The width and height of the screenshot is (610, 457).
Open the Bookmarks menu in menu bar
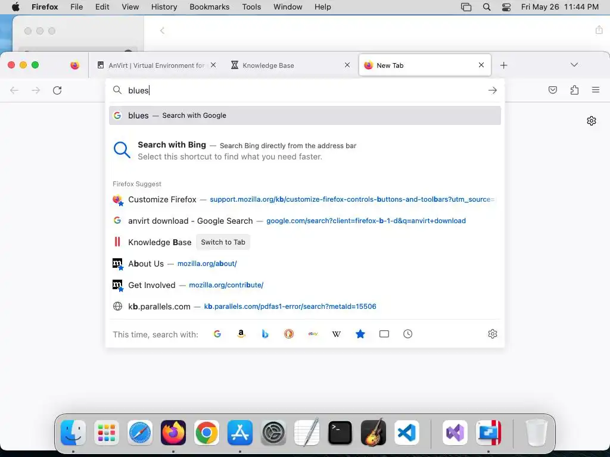pos(209,7)
